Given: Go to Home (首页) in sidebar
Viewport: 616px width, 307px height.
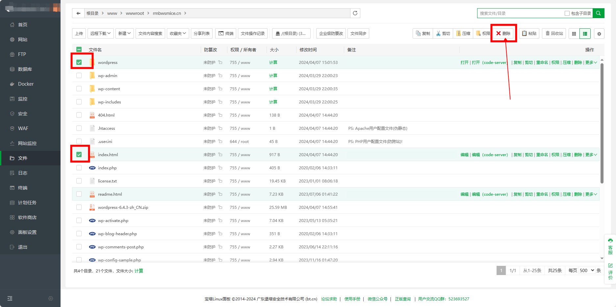Looking at the screenshot, I should (30, 25).
